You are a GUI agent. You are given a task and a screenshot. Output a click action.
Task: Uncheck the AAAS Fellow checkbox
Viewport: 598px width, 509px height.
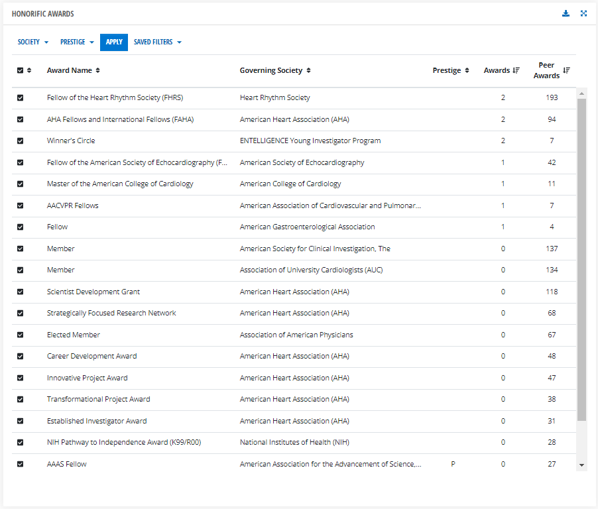(20, 464)
